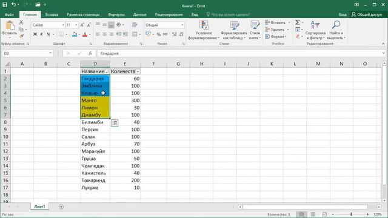Click the increase indent icon

[x=125, y=34]
